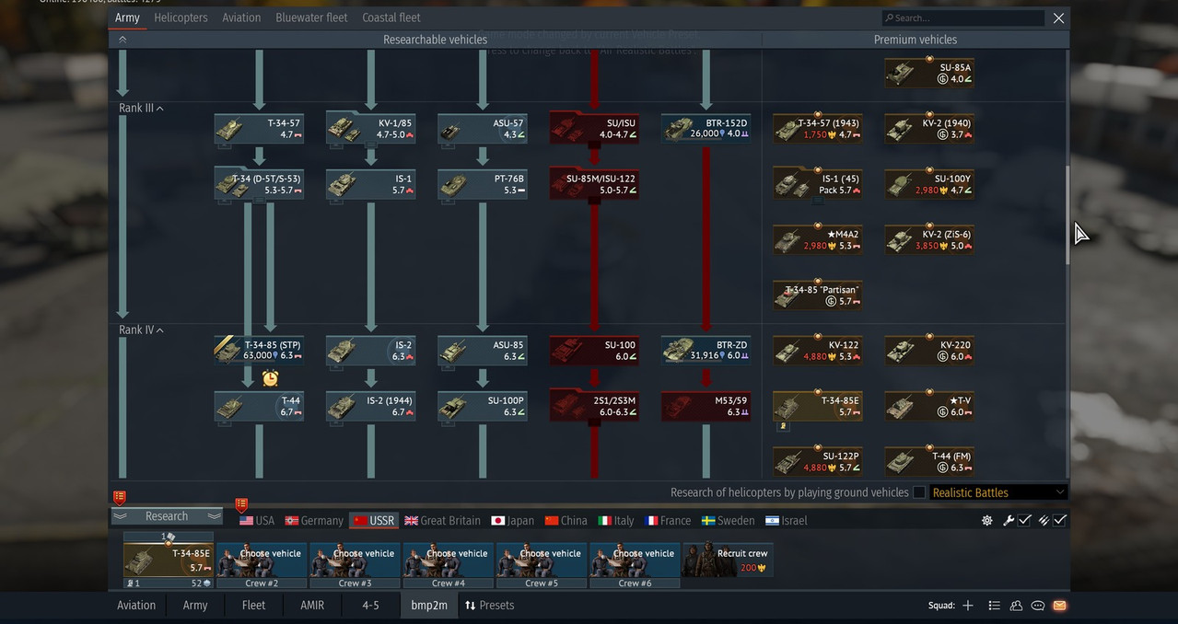
Task: Select the Germany nation tab
Action: [313, 520]
